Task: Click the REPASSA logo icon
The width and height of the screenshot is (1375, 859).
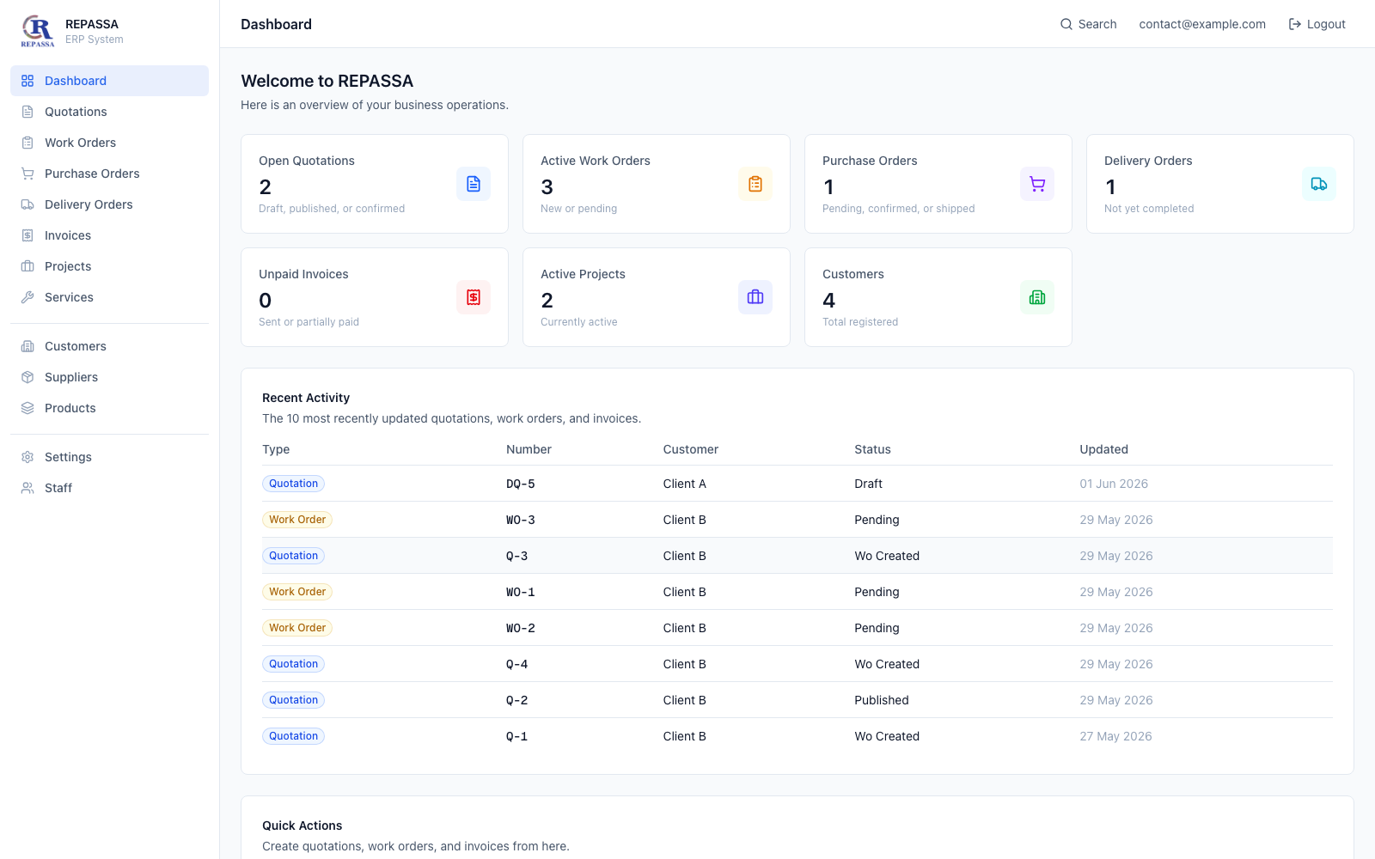Action: (38, 31)
